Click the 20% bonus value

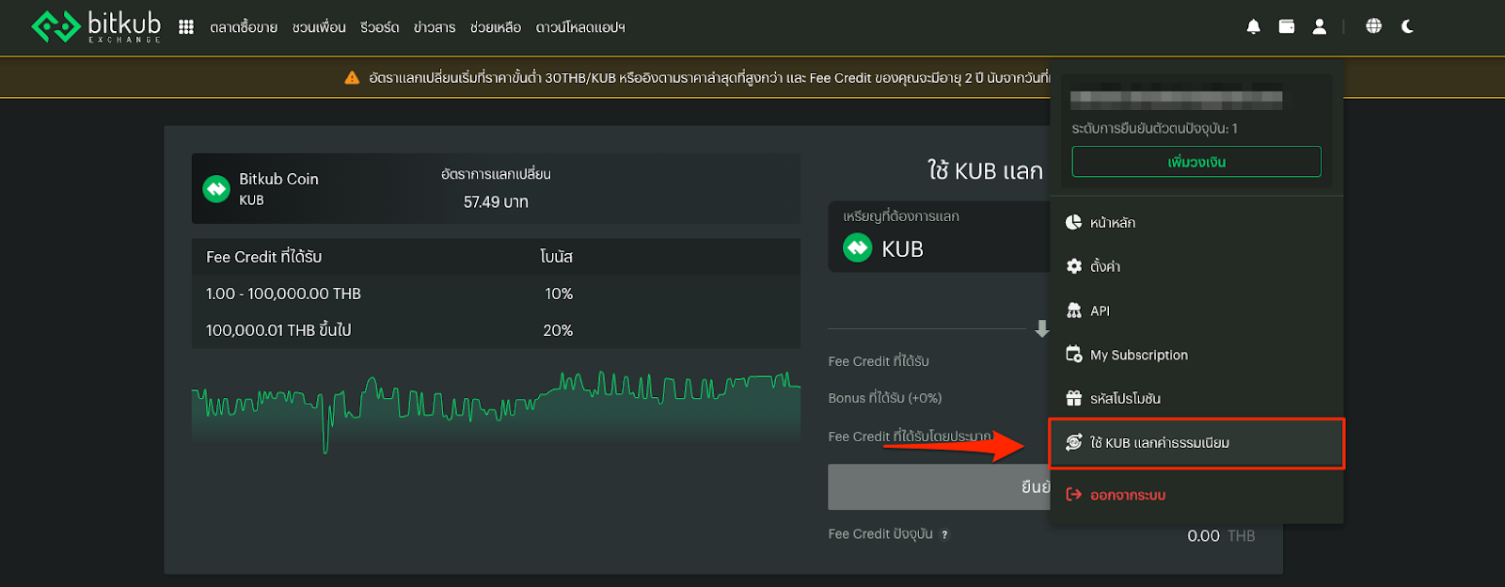pyautogui.click(x=558, y=330)
